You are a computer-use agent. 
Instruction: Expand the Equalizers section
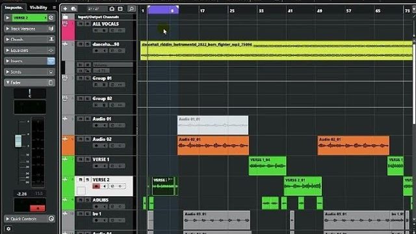click(8, 51)
